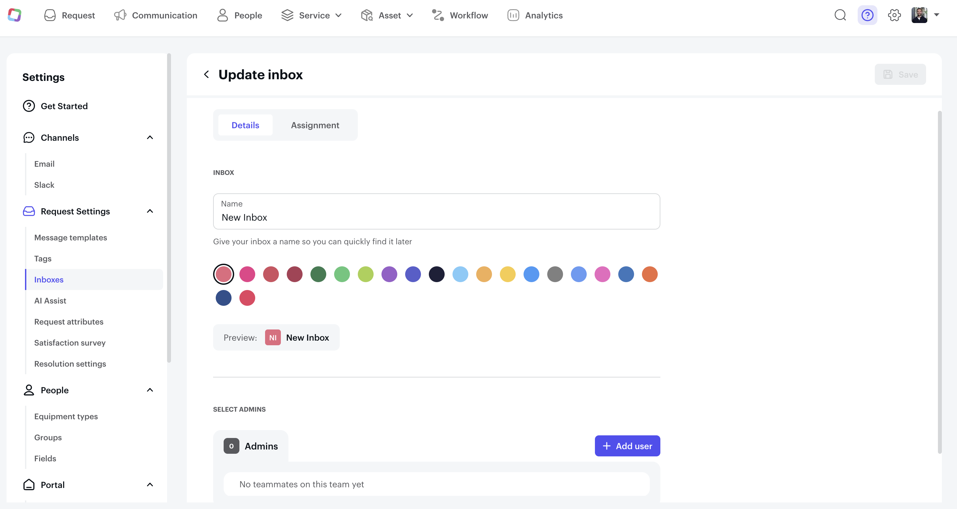Pick the dark blue swatch on second row

223,298
